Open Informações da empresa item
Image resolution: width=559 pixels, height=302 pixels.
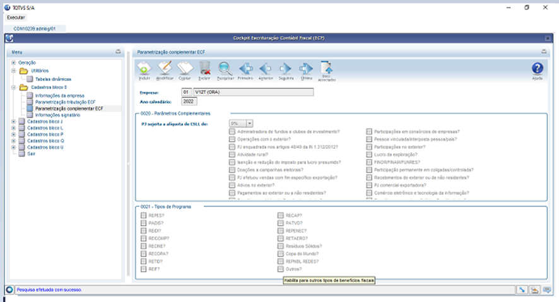(x=59, y=96)
